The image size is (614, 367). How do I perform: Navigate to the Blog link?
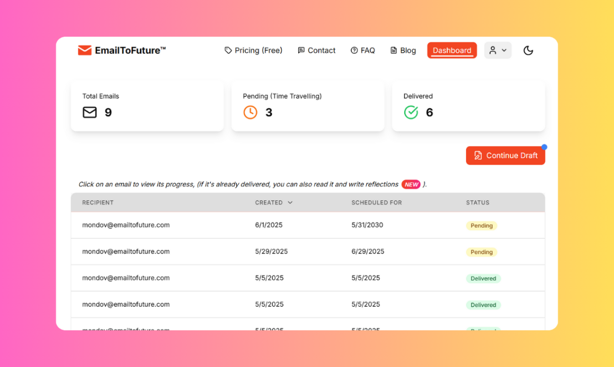tap(403, 50)
